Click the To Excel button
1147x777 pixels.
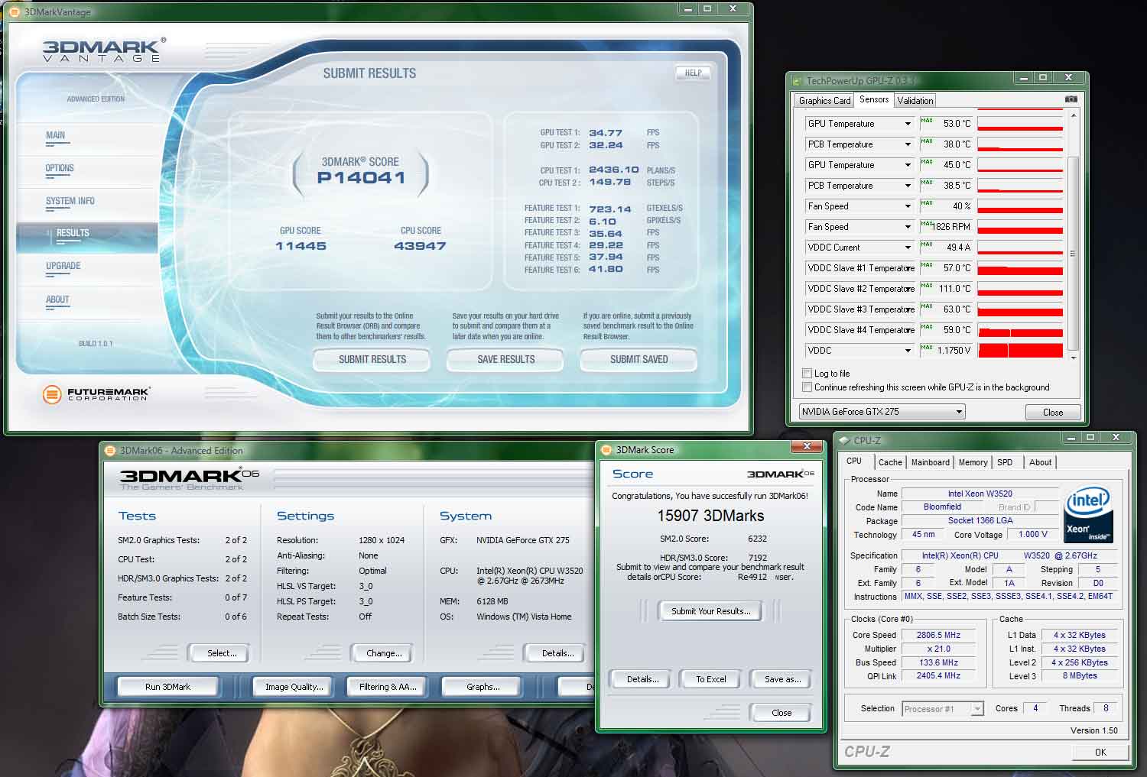710,679
